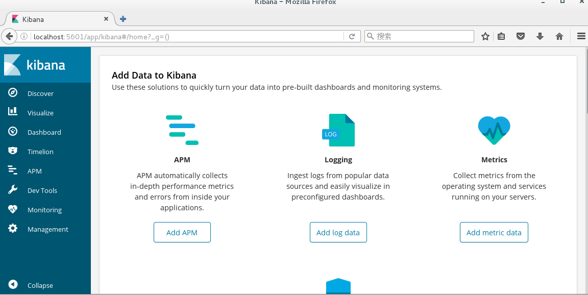Open the downloads arrow icon
Viewport: 588px width, 295px height.
(540, 36)
